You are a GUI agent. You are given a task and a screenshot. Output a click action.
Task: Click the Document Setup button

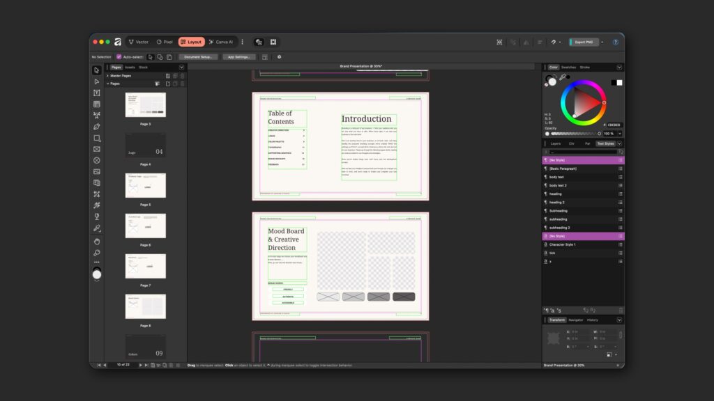[x=198, y=57]
